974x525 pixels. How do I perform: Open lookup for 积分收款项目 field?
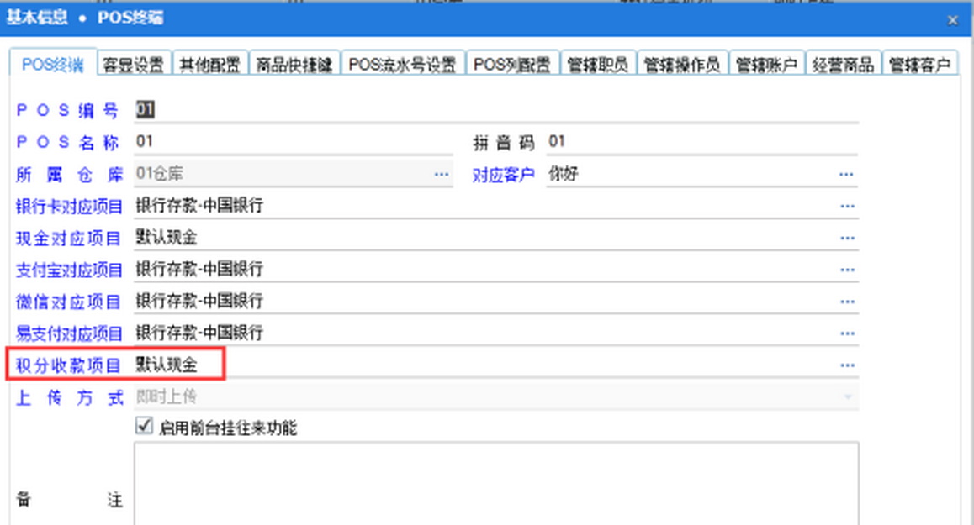[x=846, y=365]
